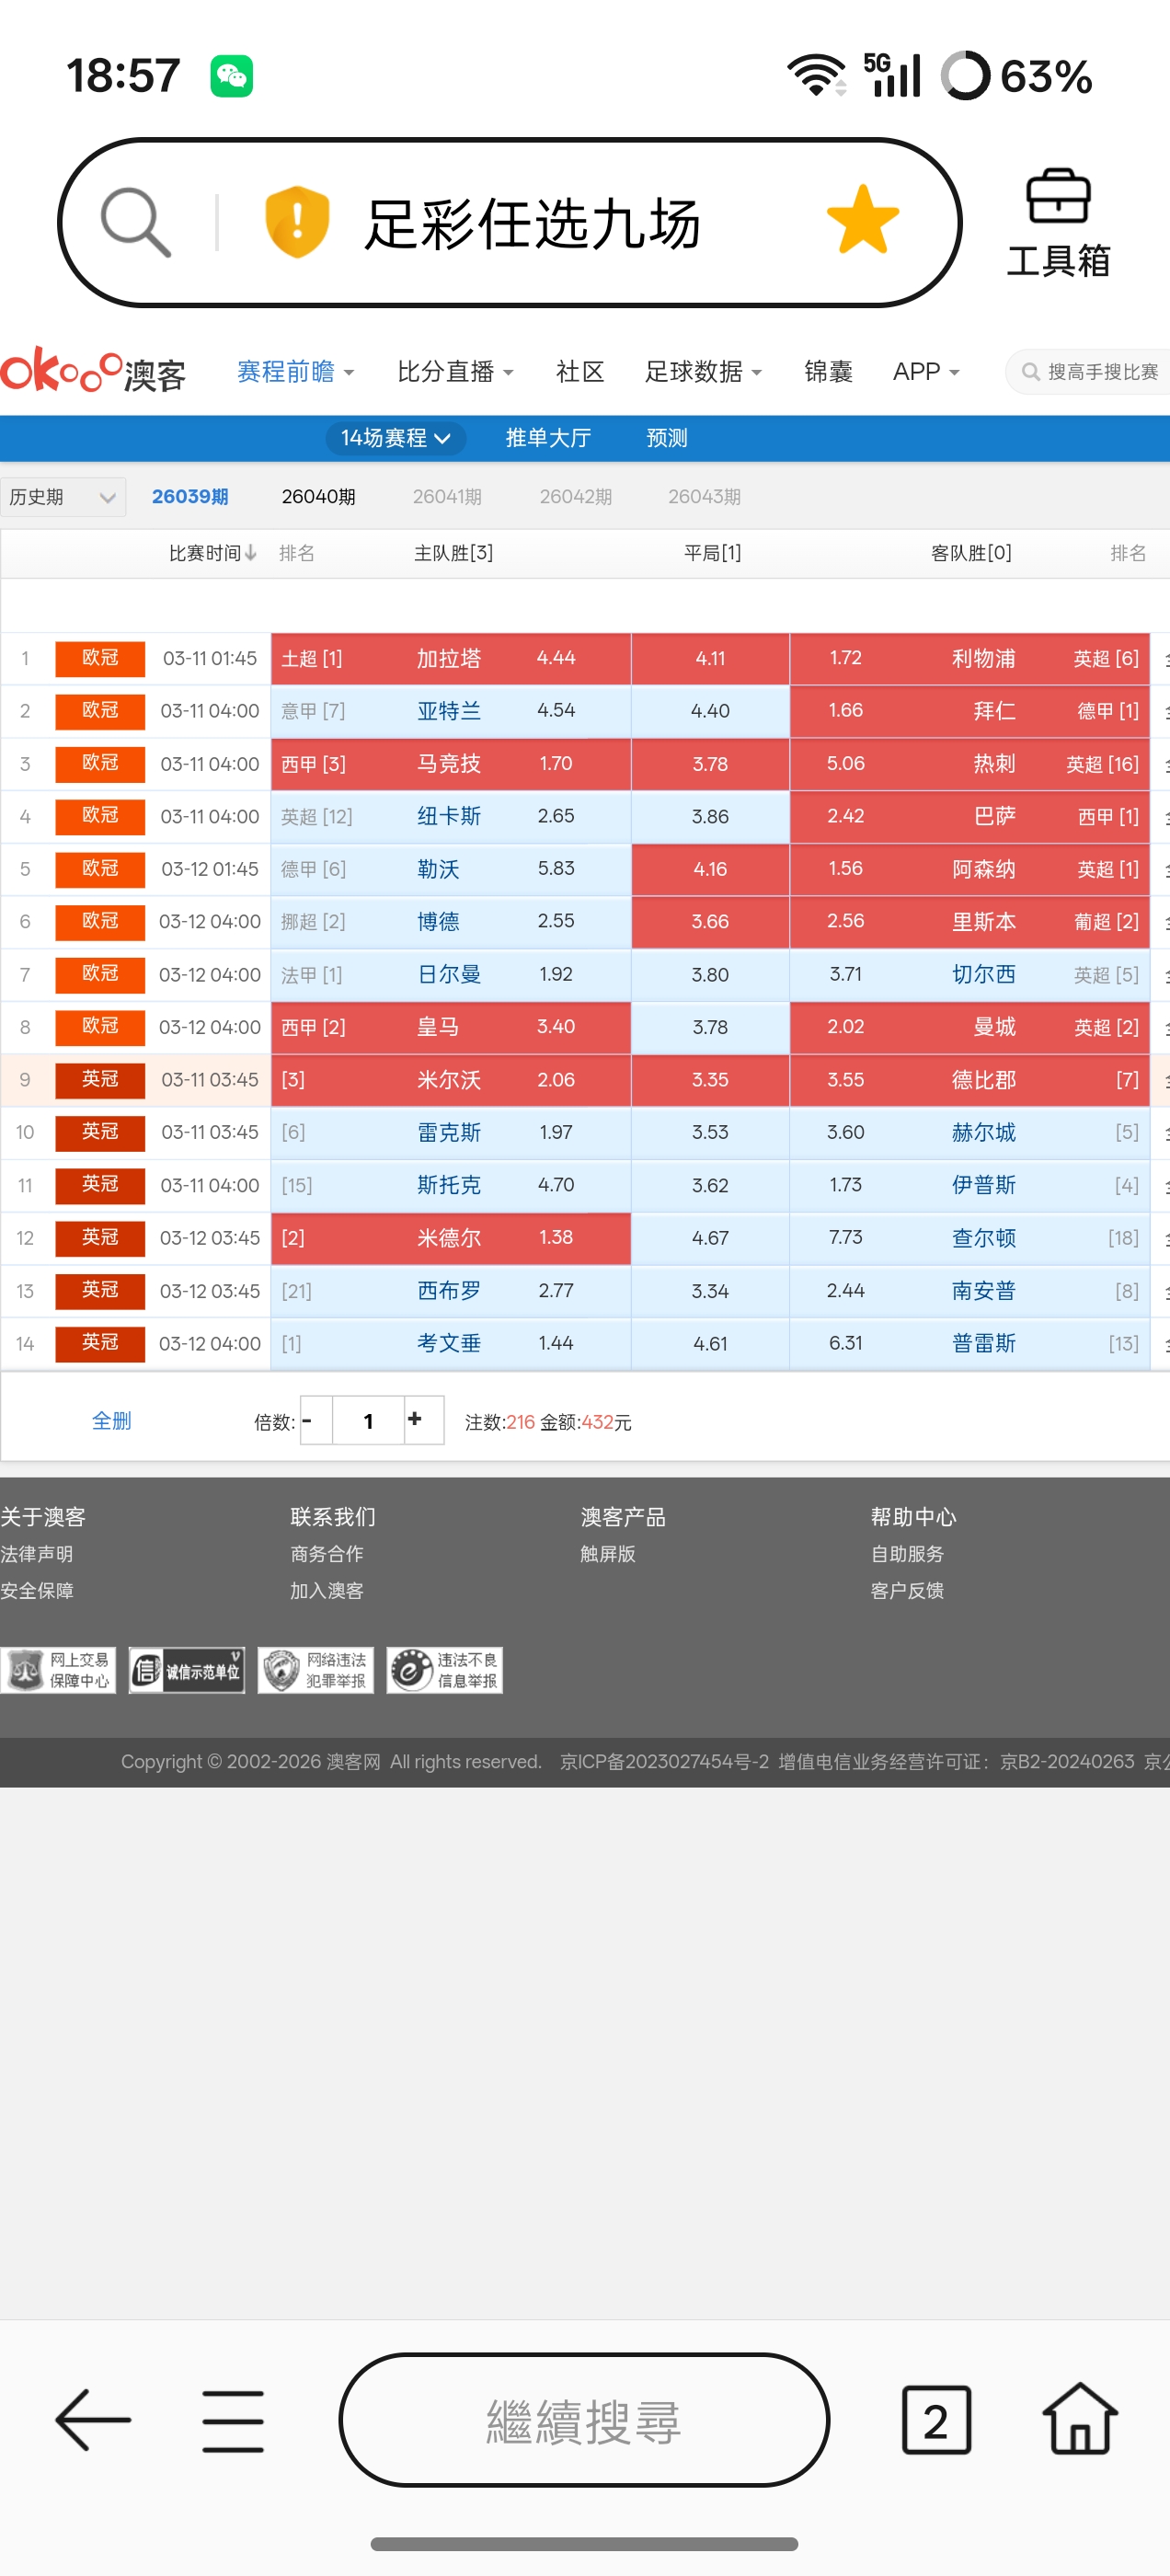1170x2576 pixels.
Task: Open the 法律声明 footer link
Action: click(x=37, y=1554)
